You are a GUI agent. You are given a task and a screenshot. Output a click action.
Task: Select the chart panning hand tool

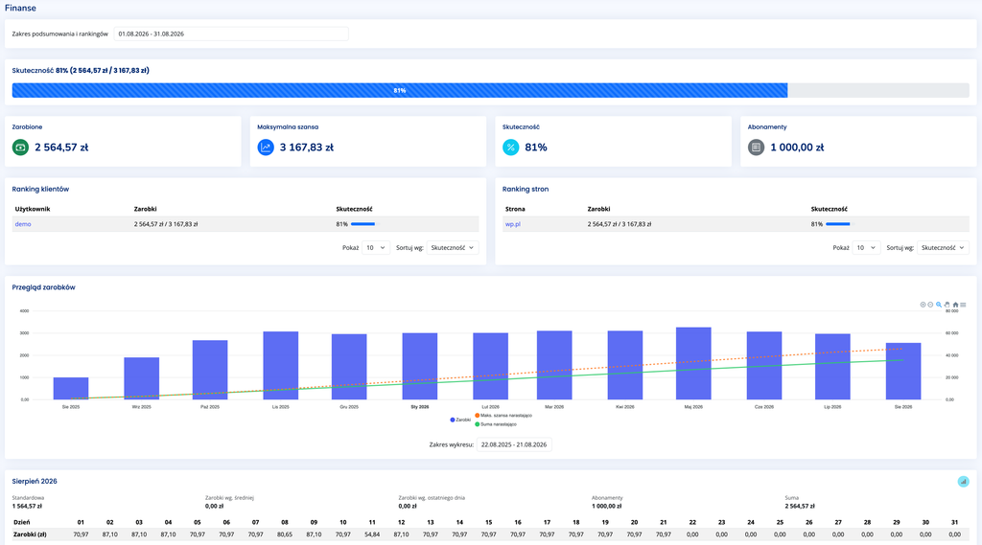(947, 305)
